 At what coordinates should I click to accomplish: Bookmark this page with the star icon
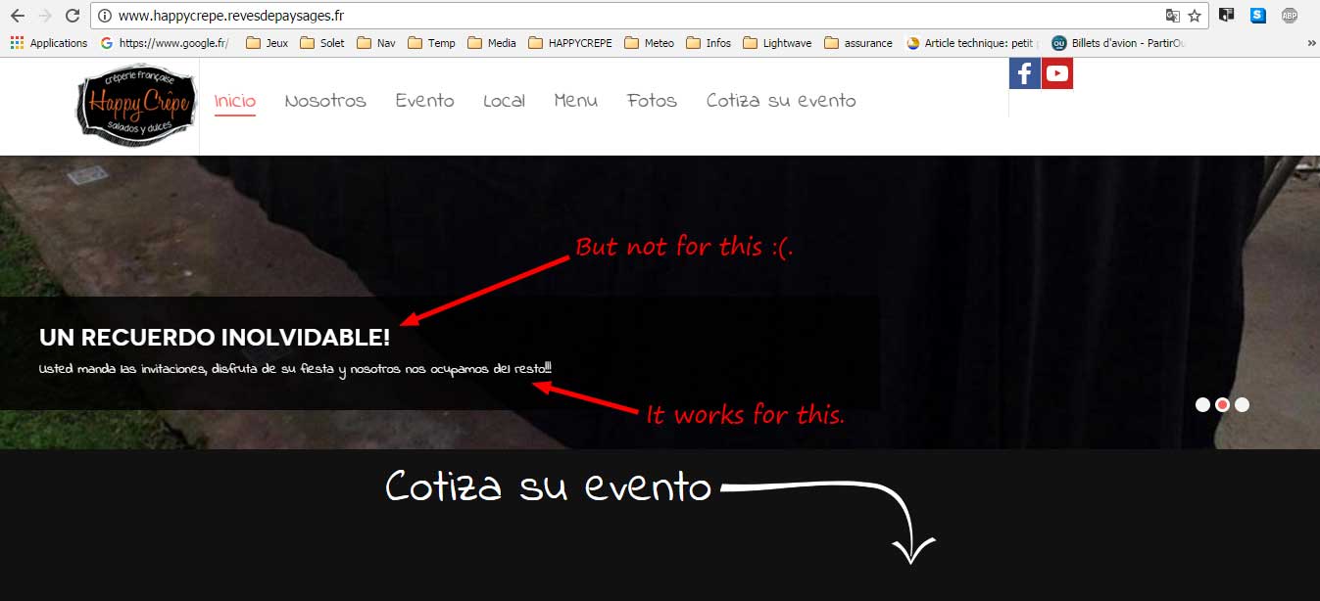(x=1195, y=16)
